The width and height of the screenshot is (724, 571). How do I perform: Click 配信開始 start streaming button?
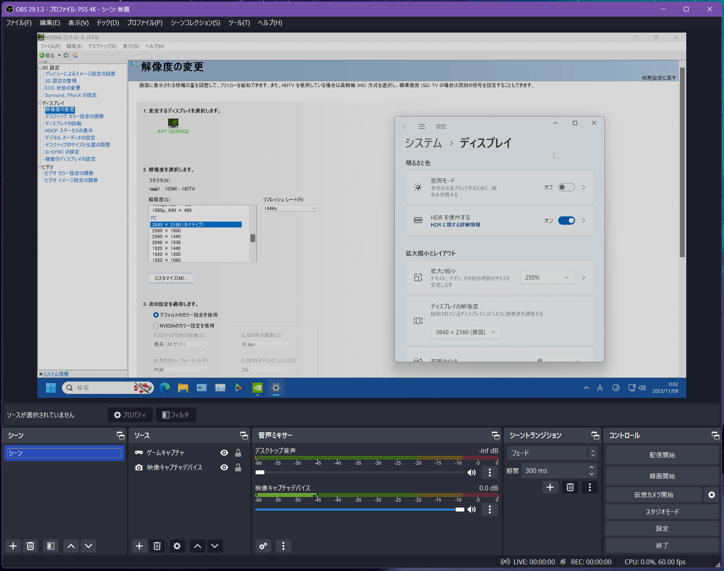tap(662, 455)
